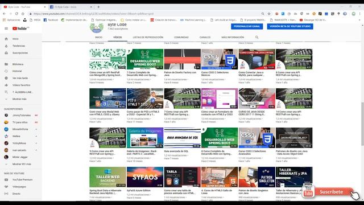The image size is (364, 205).
Task: Open ivan salcedo subscription
Action: (x=19, y=150)
